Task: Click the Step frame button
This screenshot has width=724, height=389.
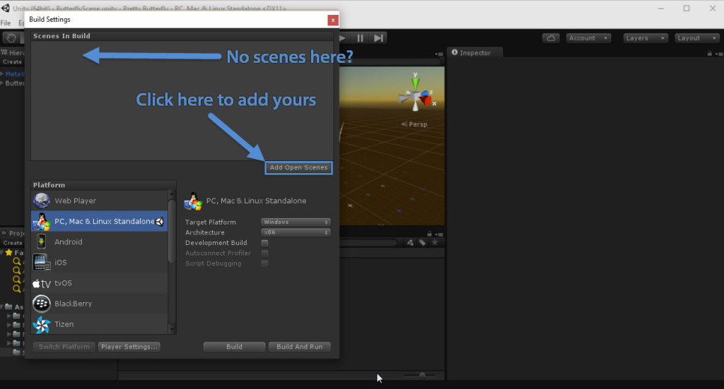Action: click(379, 38)
